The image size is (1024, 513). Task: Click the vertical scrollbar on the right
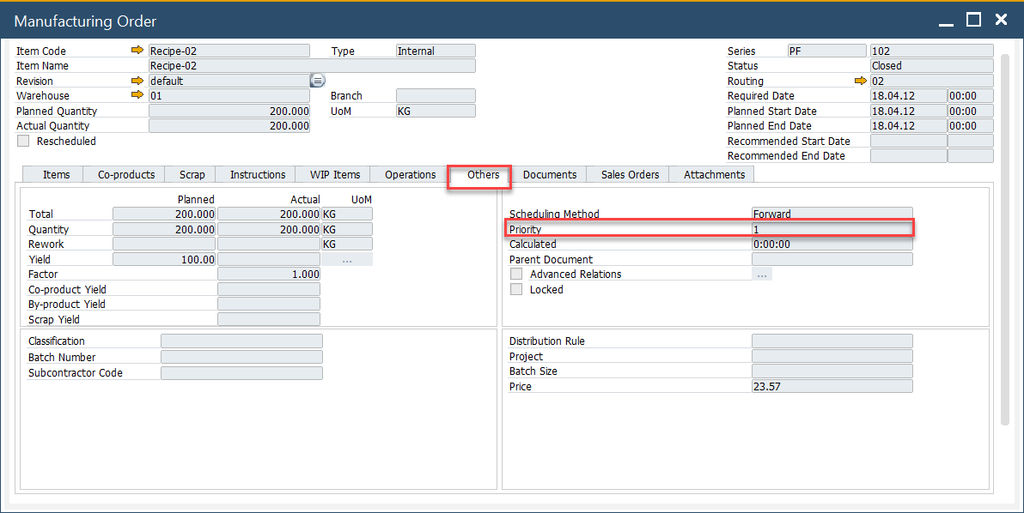pyautogui.click(x=1004, y=240)
